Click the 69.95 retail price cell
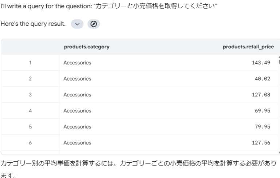The width and height of the screenshot is (280, 178). (262, 111)
